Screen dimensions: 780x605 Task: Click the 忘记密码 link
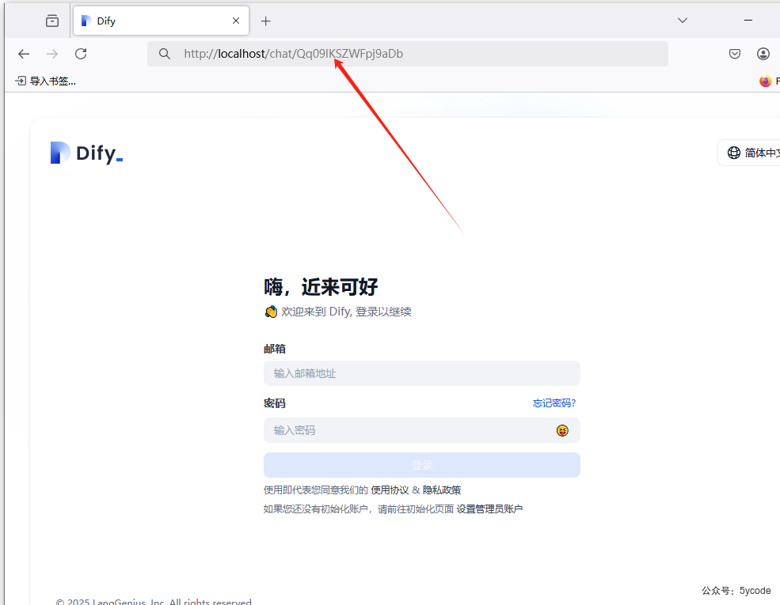pos(554,403)
